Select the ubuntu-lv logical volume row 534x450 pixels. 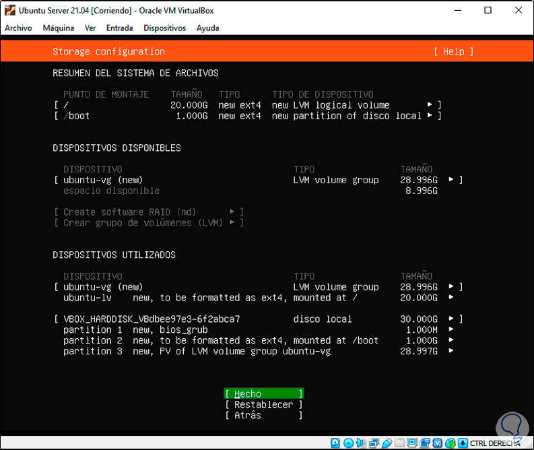(x=259, y=298)
